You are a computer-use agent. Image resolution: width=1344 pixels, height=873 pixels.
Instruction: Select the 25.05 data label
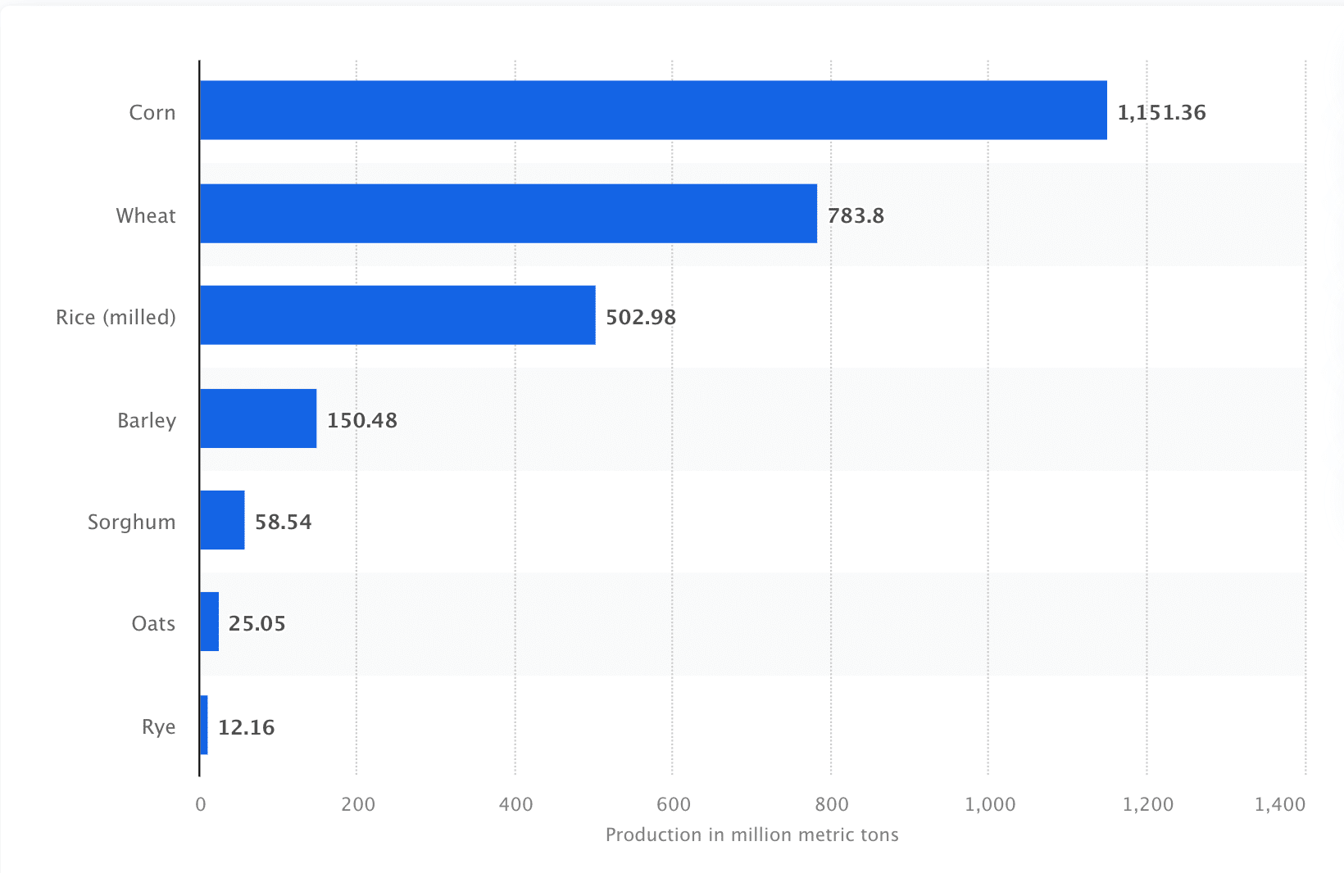coord(257,623)
